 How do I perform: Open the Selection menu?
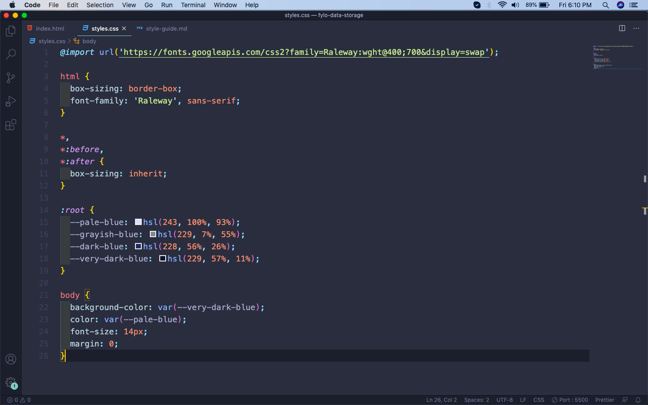(100, 5)
